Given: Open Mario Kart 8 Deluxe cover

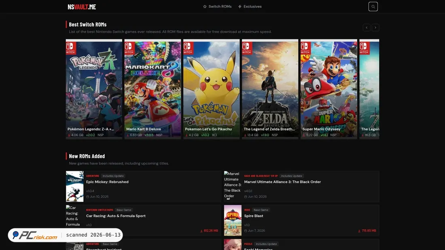Looking at the screenshot, I should (x=153, y=89).
